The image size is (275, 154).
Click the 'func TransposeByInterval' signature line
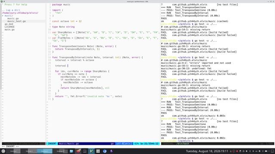(x=98, y=57)
